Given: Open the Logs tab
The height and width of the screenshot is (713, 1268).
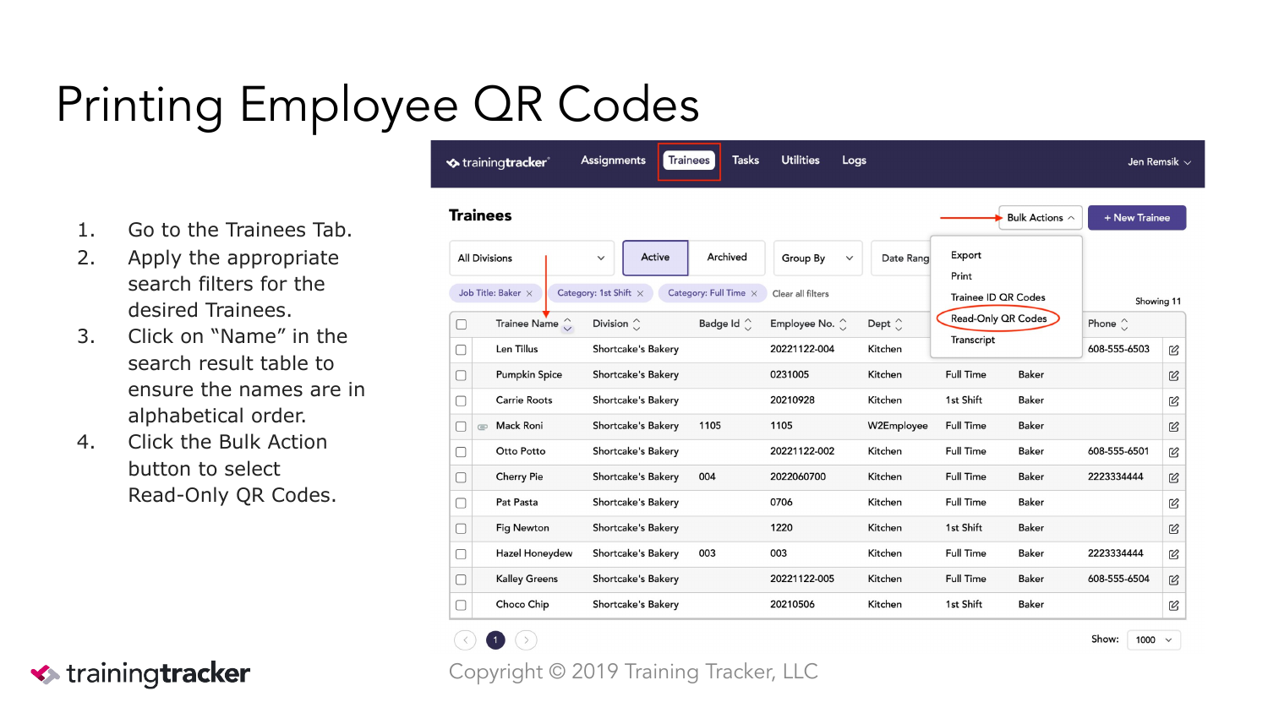Looking at the screenshot, I should coord(854,161).
